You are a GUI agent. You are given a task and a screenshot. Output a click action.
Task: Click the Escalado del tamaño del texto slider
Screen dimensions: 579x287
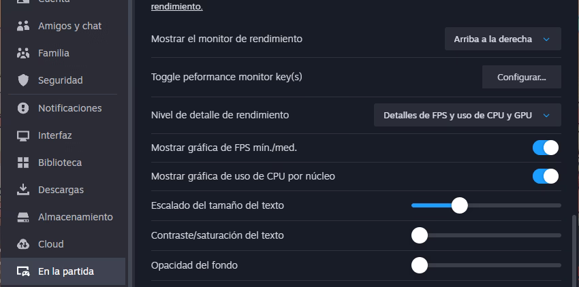click(x=486, y=205)
